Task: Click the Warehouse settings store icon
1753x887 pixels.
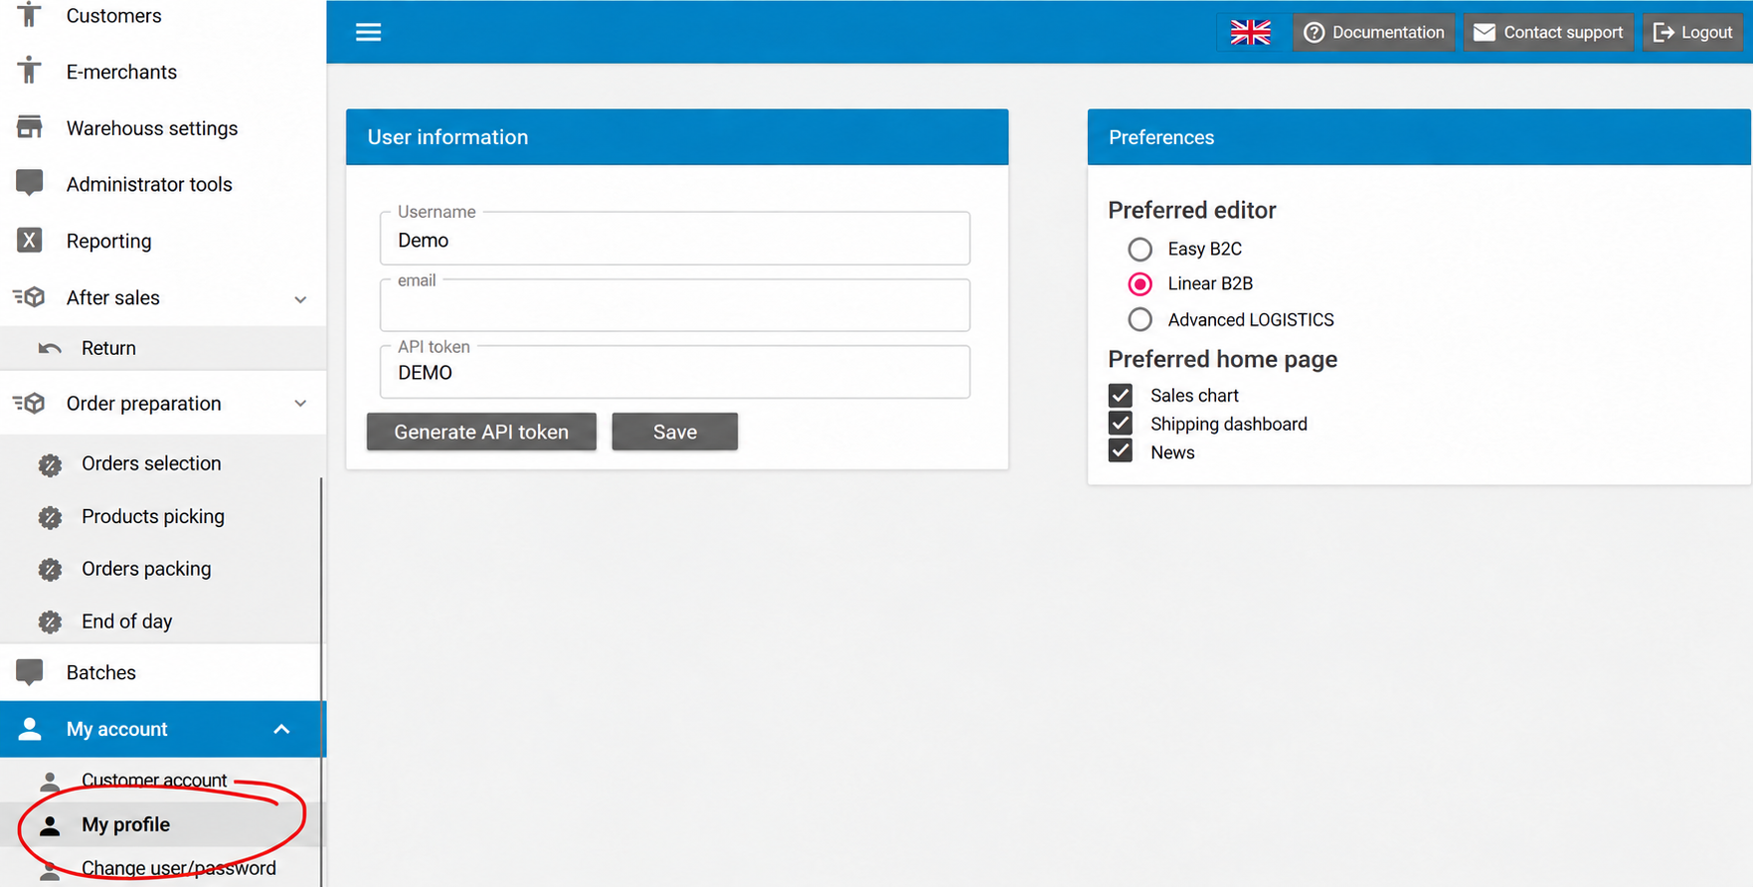Action: tap(30, 127)
